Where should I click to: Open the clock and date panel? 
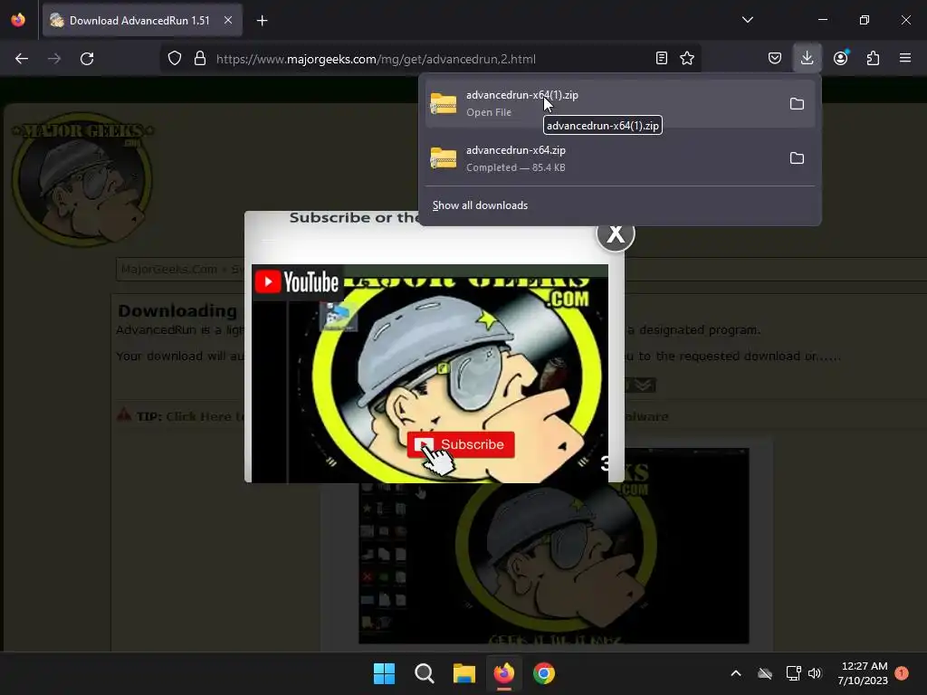pyautogui.click(x=863, y=673)
